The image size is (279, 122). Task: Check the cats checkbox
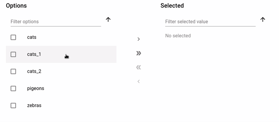pyautogui.click(x=13, y=37)
